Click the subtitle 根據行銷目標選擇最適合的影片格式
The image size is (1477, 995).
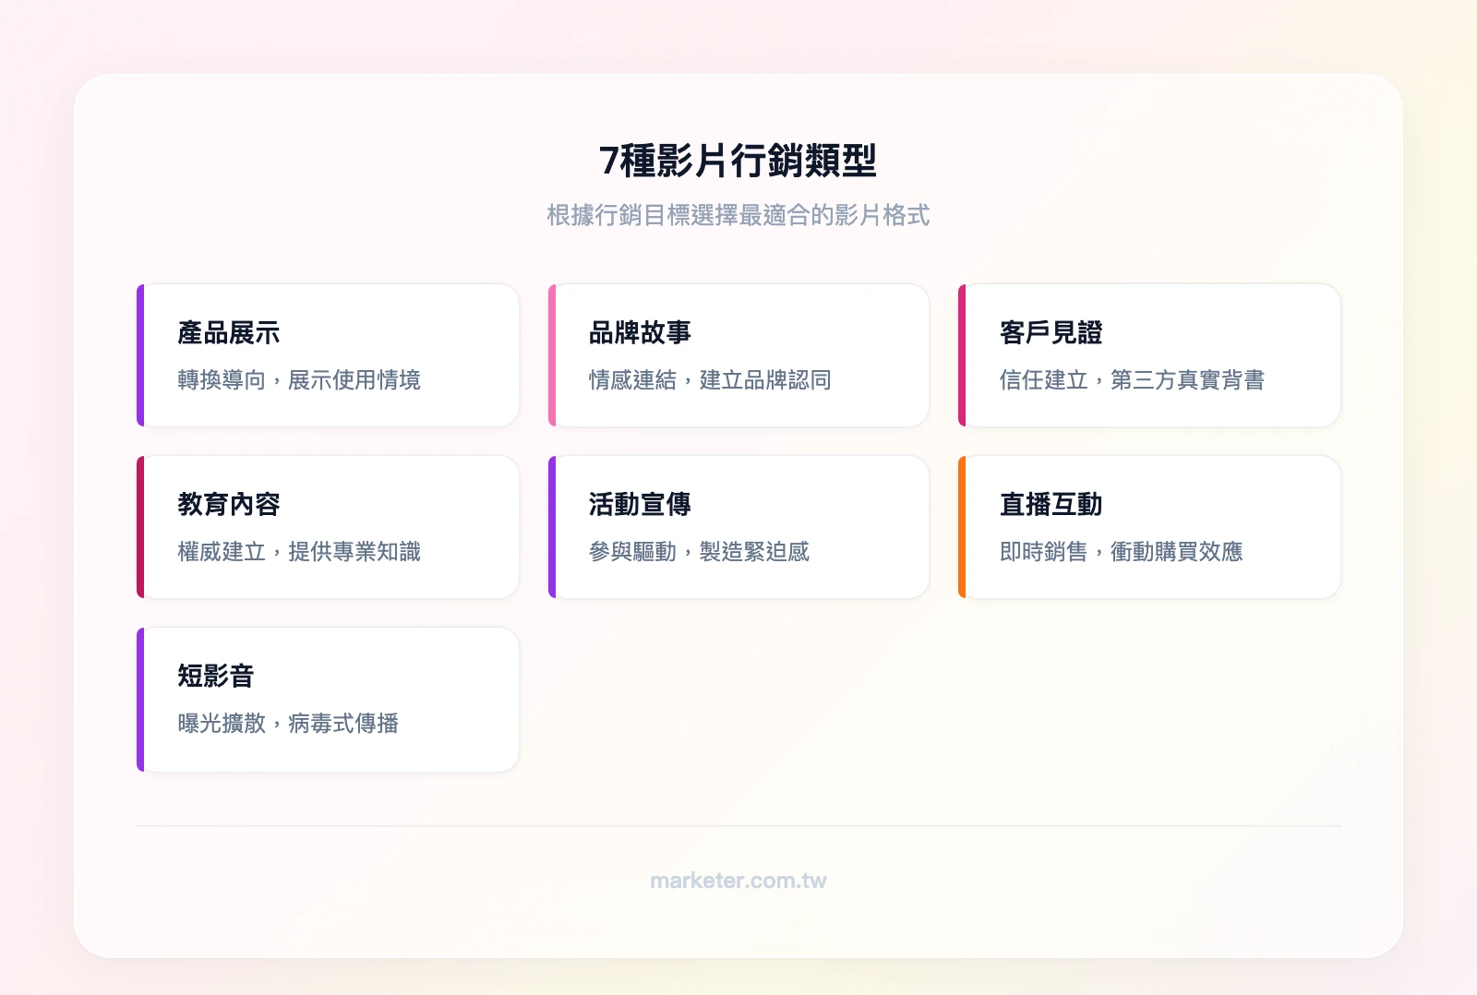point(738,216)
